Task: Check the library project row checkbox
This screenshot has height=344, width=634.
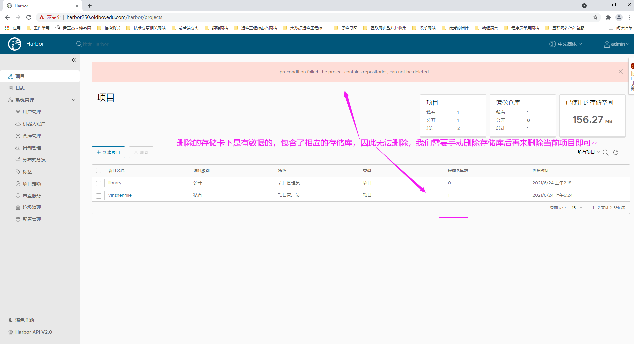Action: 99,183
